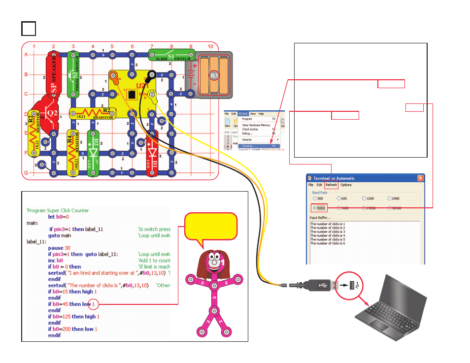Image resolution: width=470 pixels, height=363 pixels.
Task: Click 'The number of clicks is 3' line
Action: pos(328,231)
